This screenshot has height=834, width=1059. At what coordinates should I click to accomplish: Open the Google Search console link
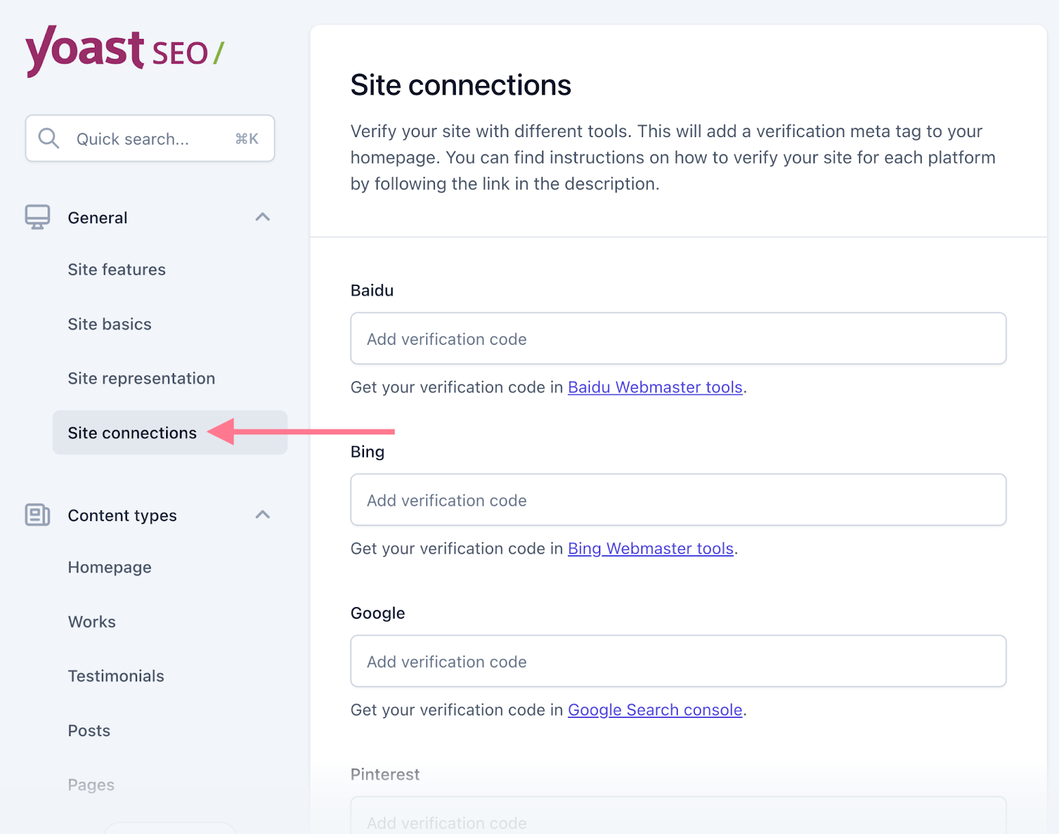pos(655,710)
